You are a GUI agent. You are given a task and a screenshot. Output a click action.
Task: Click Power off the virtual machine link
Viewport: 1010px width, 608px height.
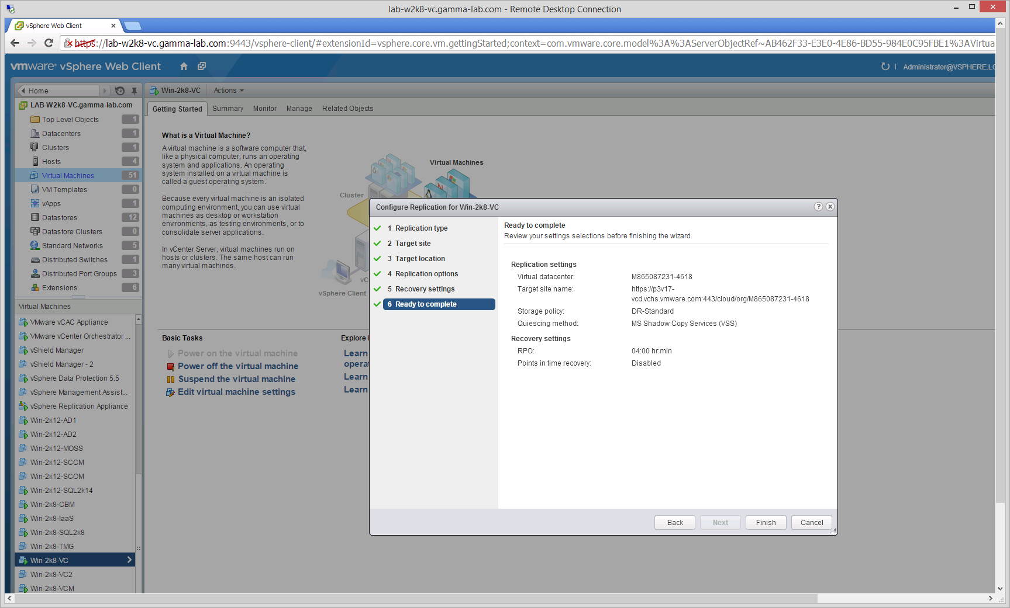238,366
